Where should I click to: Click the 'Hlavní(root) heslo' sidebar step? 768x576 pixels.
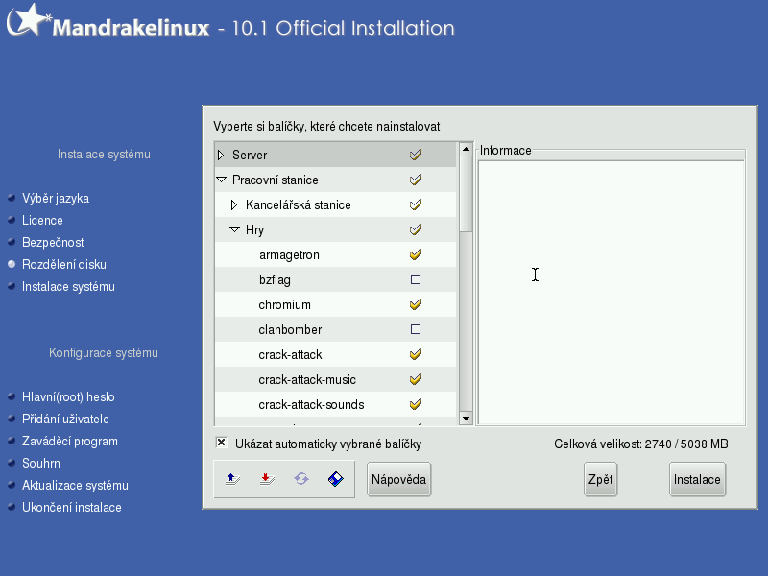[x=68, y=397]
